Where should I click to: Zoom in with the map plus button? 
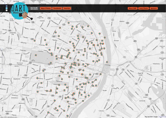pos(2,49)
